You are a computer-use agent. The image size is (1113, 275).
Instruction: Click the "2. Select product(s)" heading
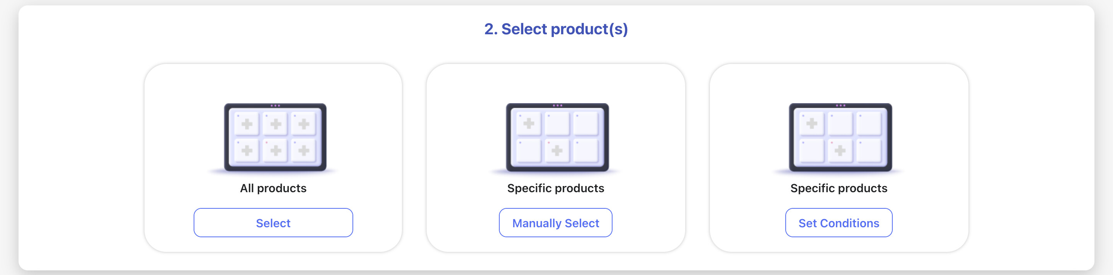[556, 29]
